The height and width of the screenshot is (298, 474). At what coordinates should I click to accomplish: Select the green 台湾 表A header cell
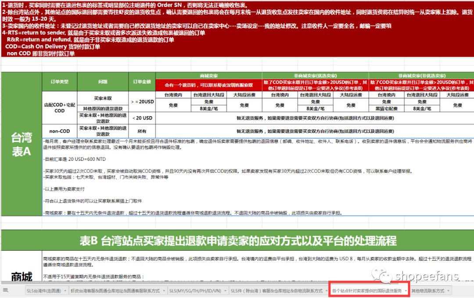click(21, 145)
